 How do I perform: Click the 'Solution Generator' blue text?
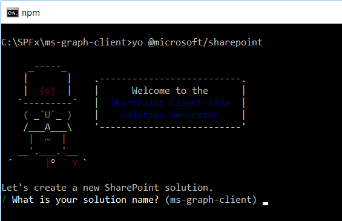click(x=169, y=115)
